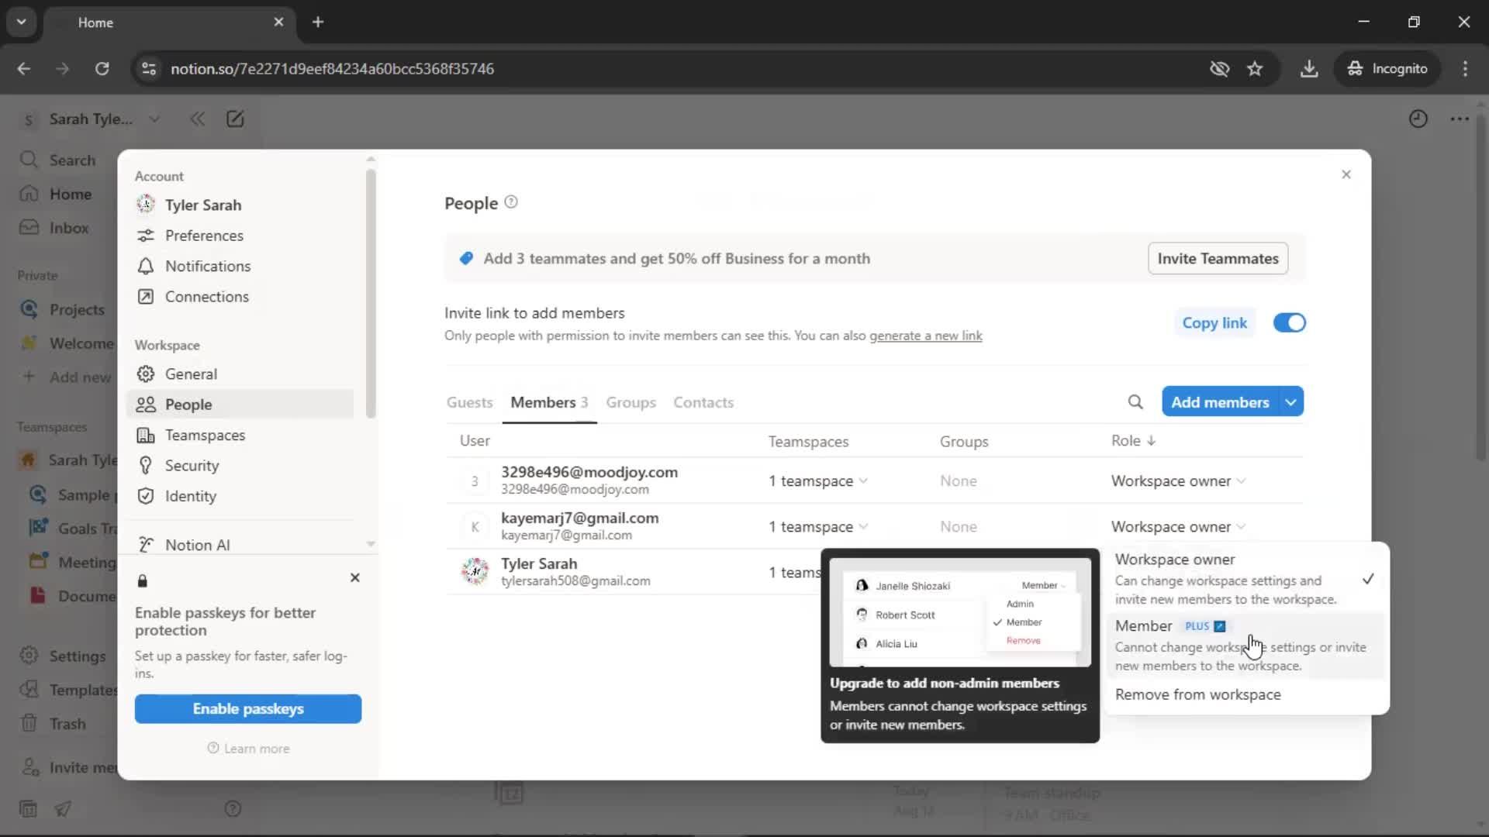Click the upgrade preview thumbnail image

[960, 612]
